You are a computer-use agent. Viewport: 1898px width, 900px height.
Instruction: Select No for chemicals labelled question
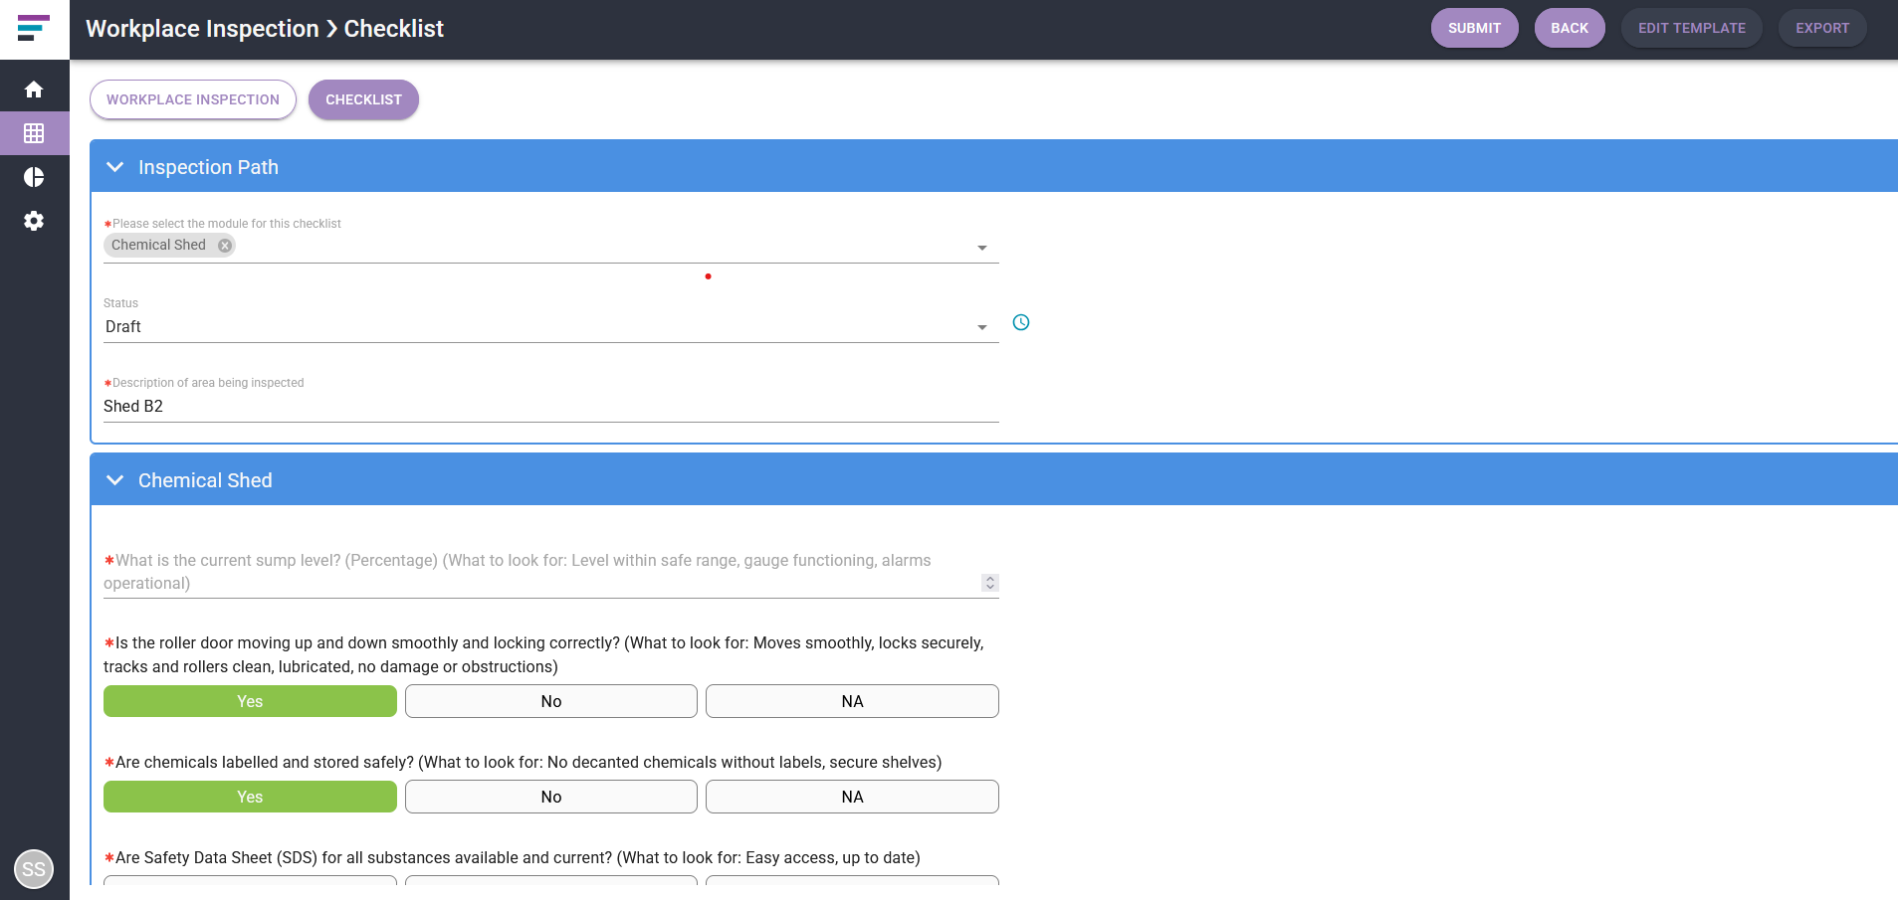(x=551, y=797)
